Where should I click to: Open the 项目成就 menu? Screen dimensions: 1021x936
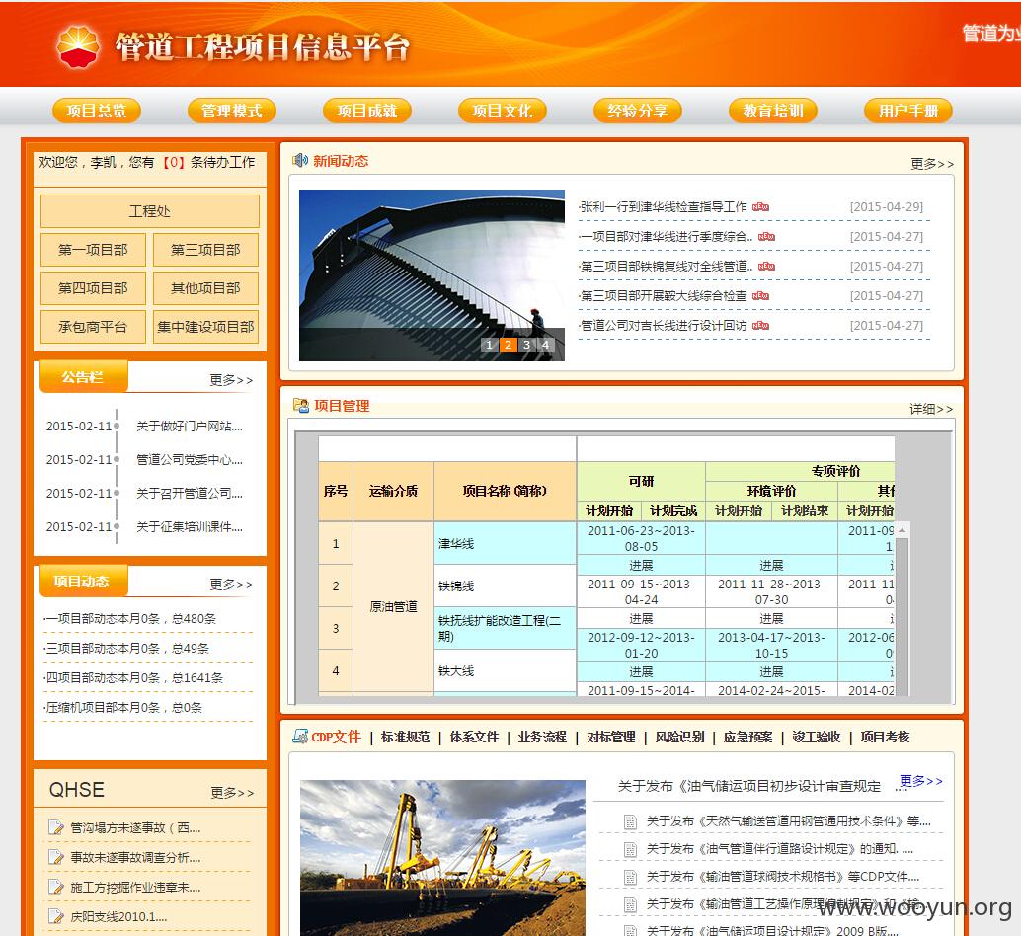tap(367, 111)
